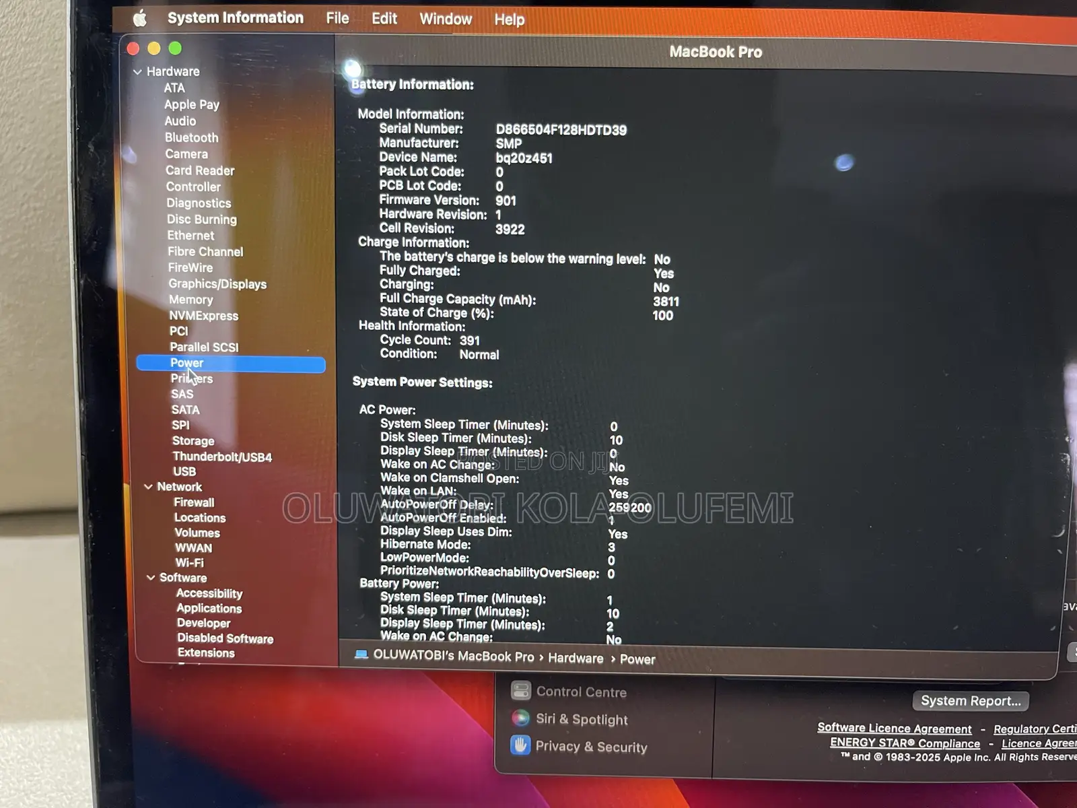Select USB in the sidebar
This screenshot has height=808, width=1077.
(x=184, y=472)
